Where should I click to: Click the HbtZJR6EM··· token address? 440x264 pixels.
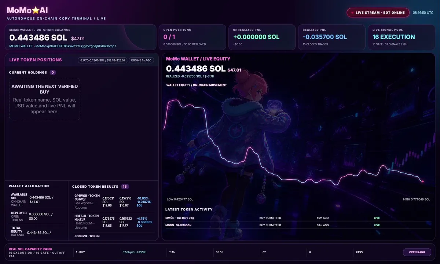pyautogui.click(x=85, y=223)
